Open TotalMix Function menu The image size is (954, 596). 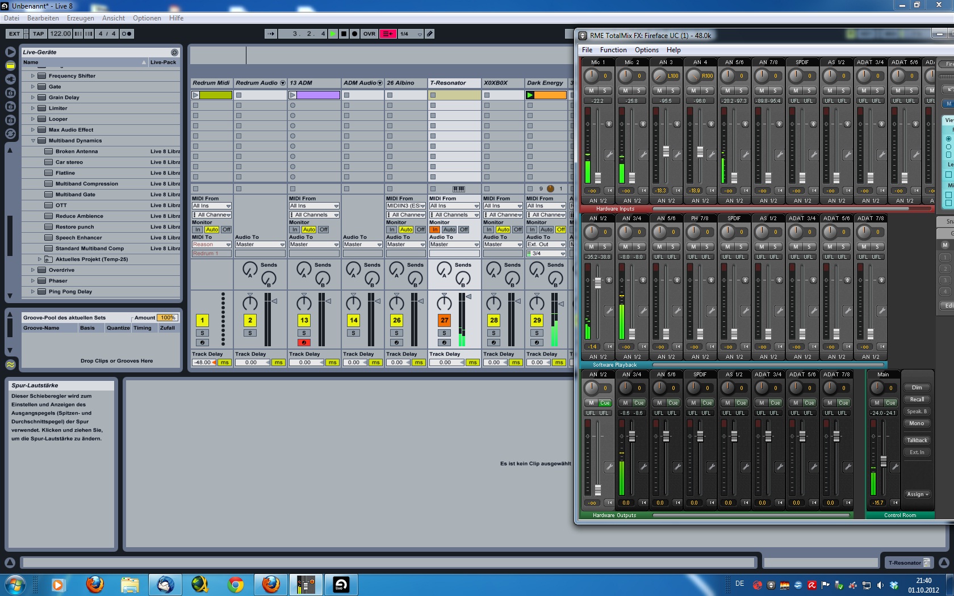pos(613,49)
